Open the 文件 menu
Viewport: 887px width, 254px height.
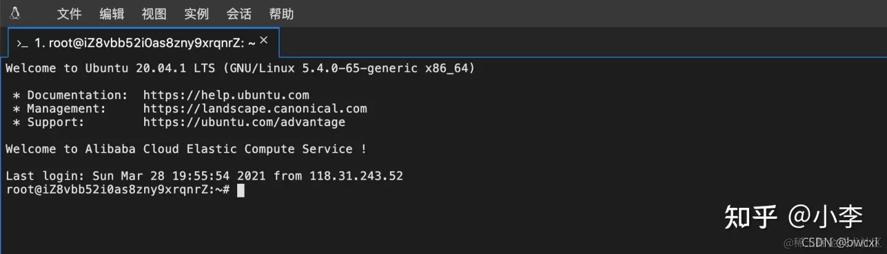click(x=69, y=14)
